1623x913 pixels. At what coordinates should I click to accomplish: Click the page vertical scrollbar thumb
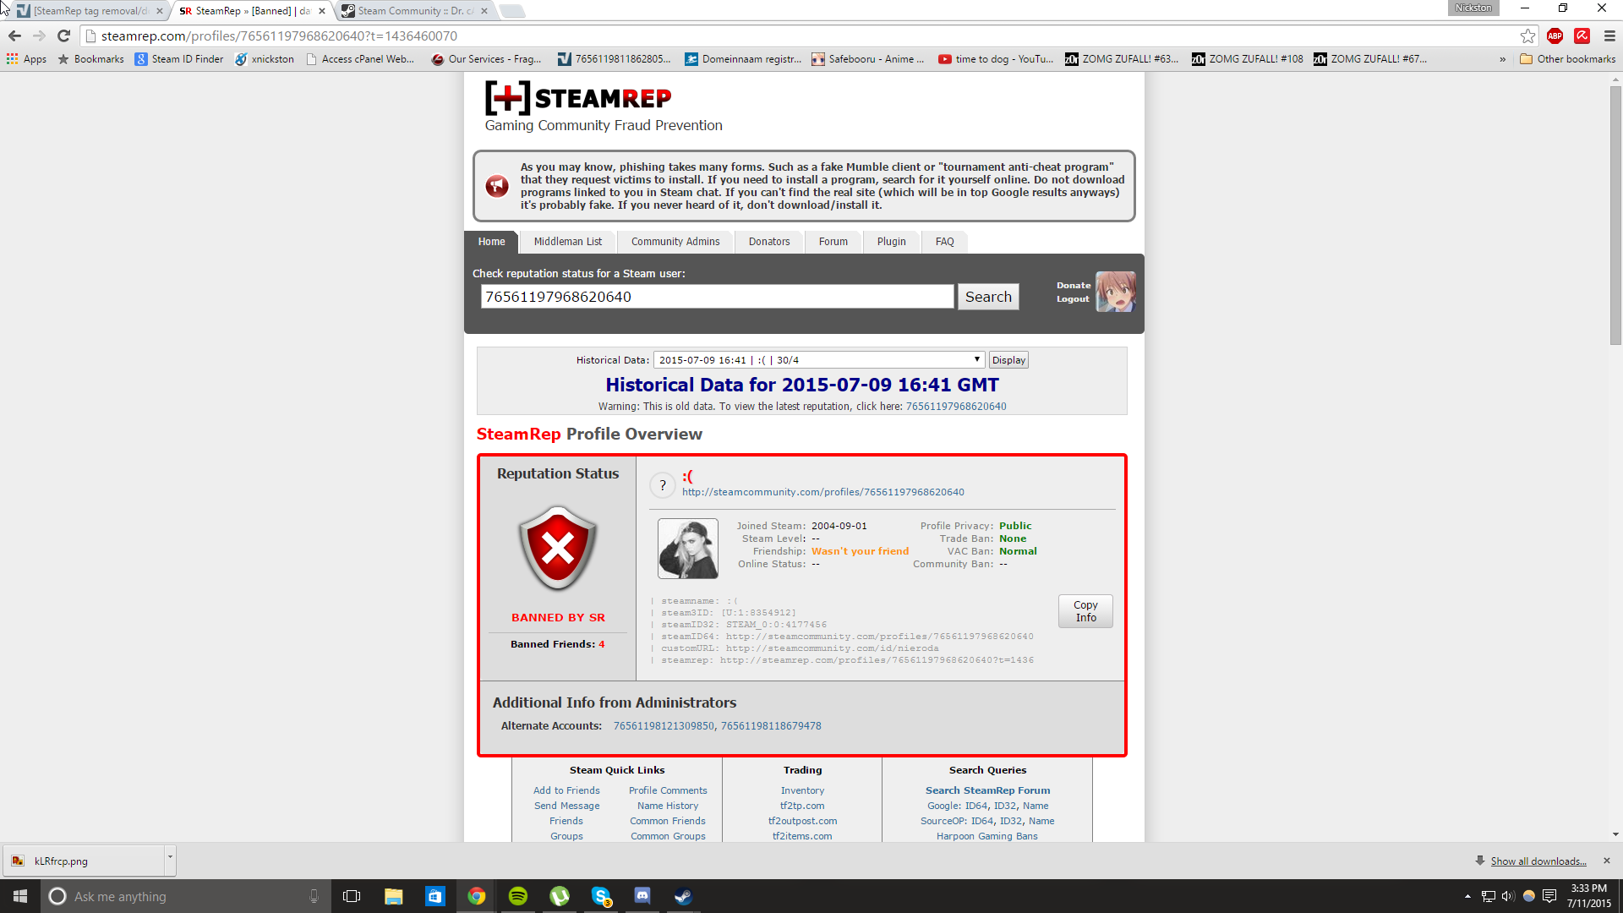pos(1615,214)
